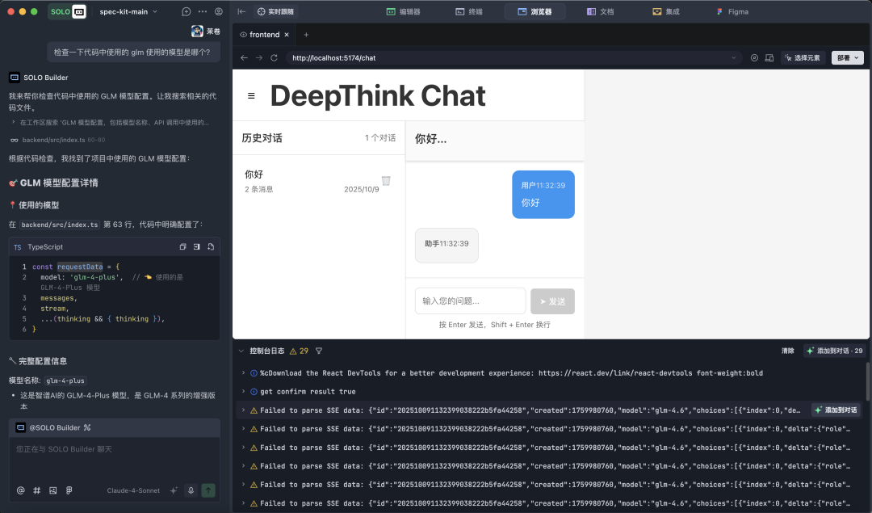Add a new browser tab with plus
This screenshot has height=513, width=872.
[306, 35]
